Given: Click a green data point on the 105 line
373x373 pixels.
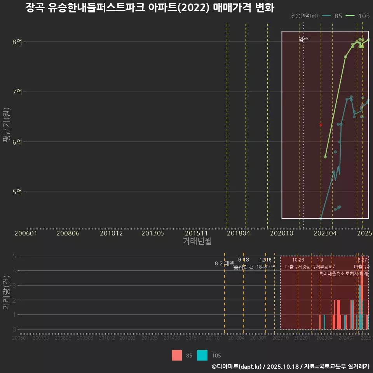Looking at the screenshot, I should pyautogui.click(x=346, y=57).
